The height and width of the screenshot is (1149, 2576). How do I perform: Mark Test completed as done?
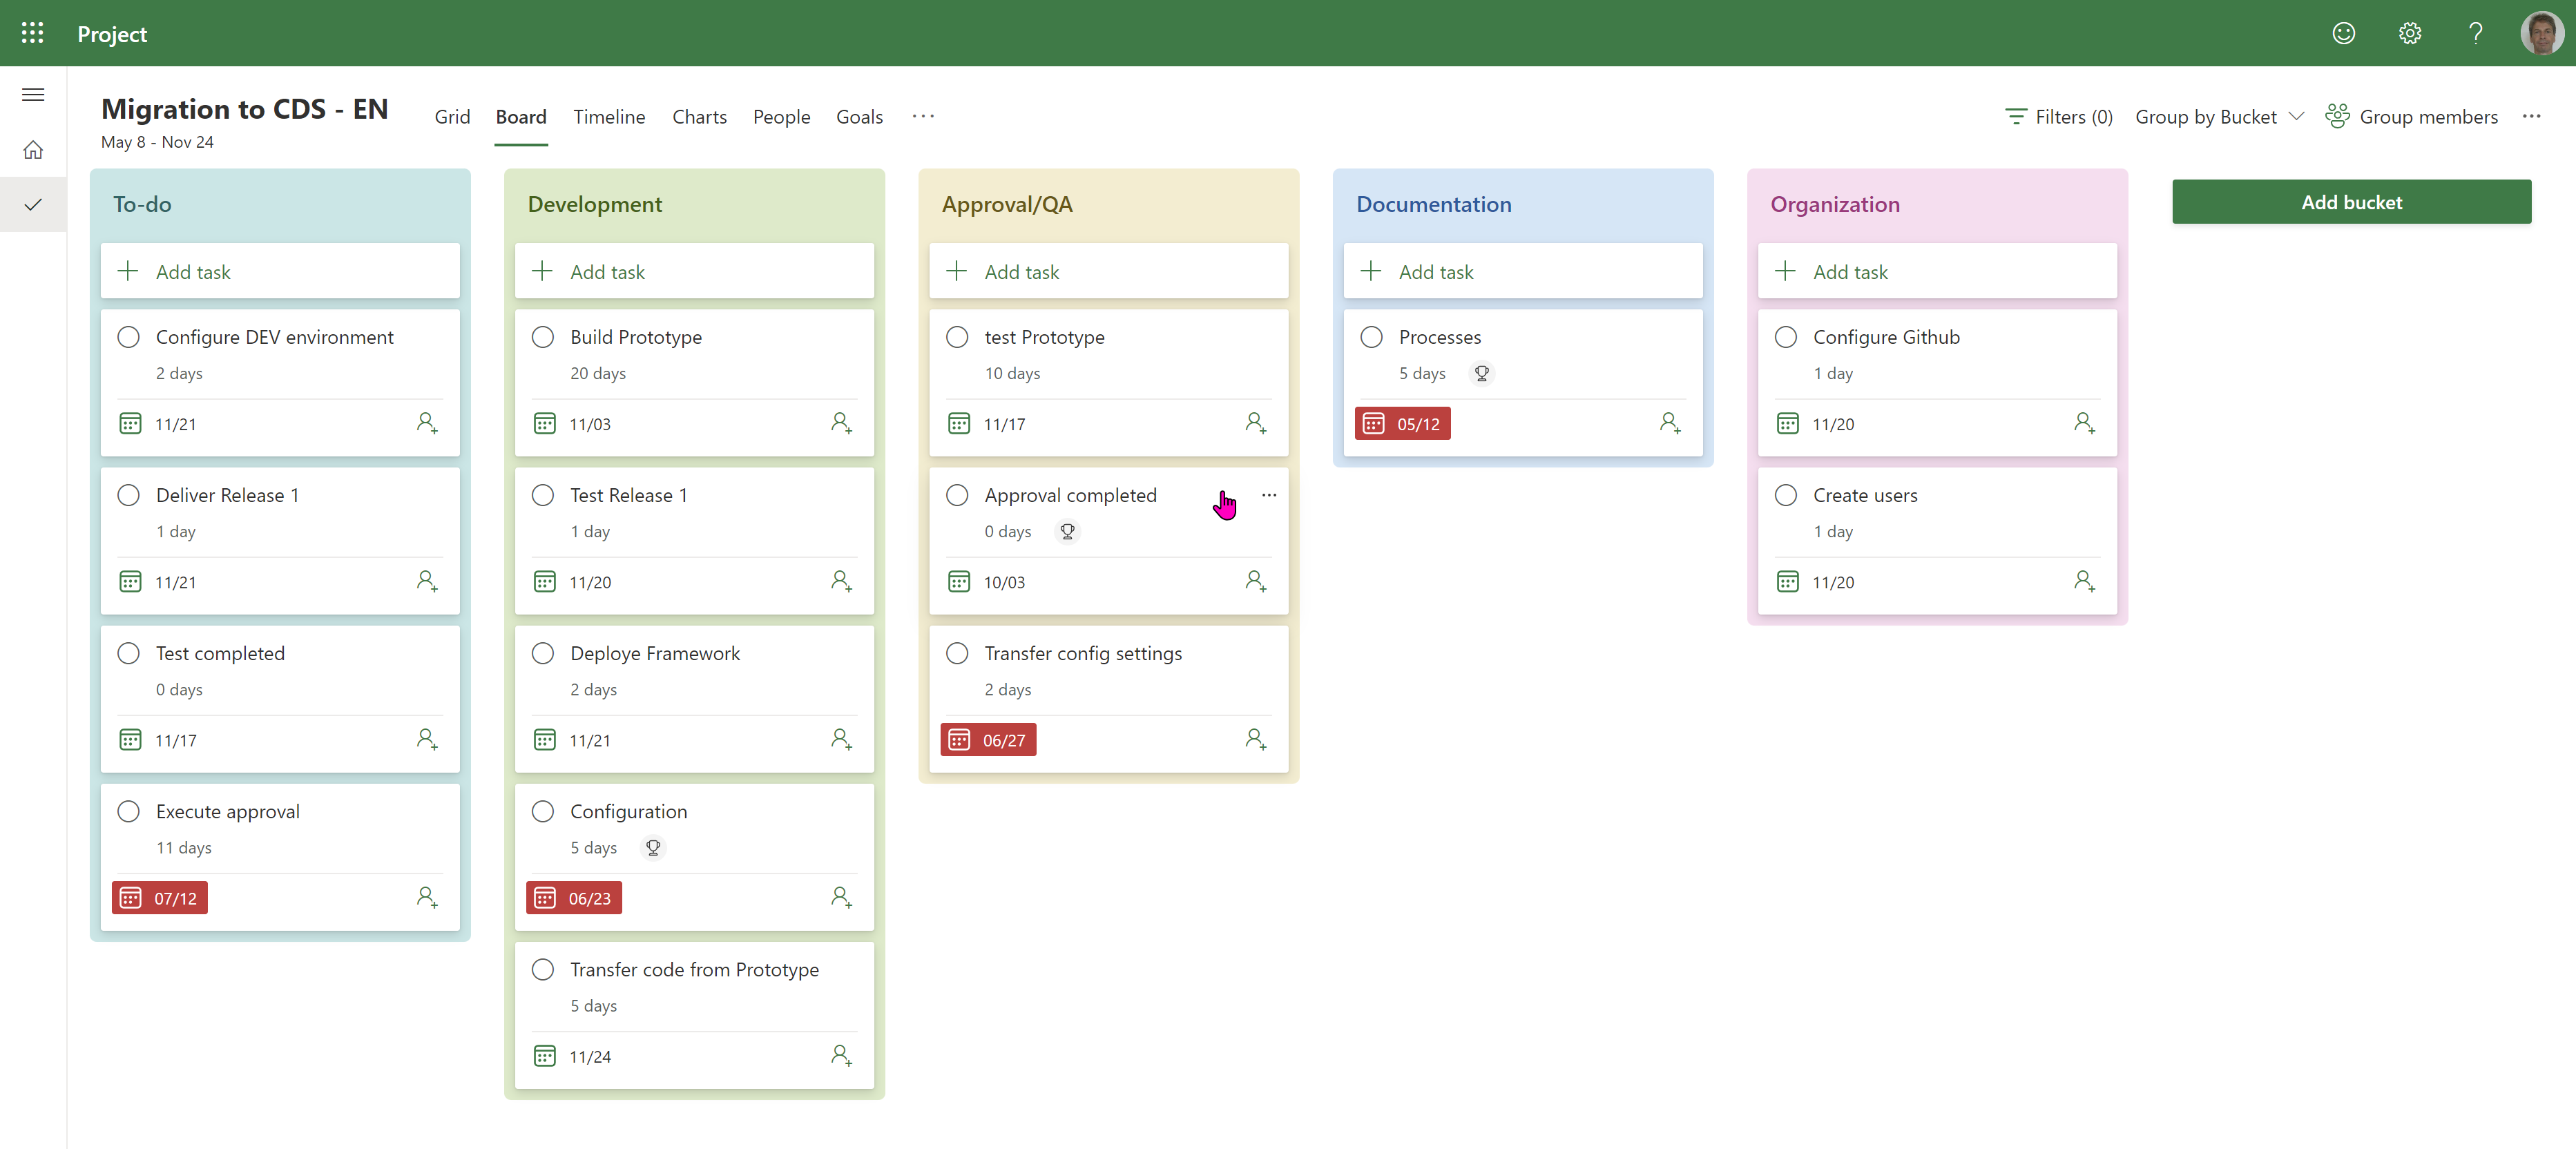[x=128, y=653]
